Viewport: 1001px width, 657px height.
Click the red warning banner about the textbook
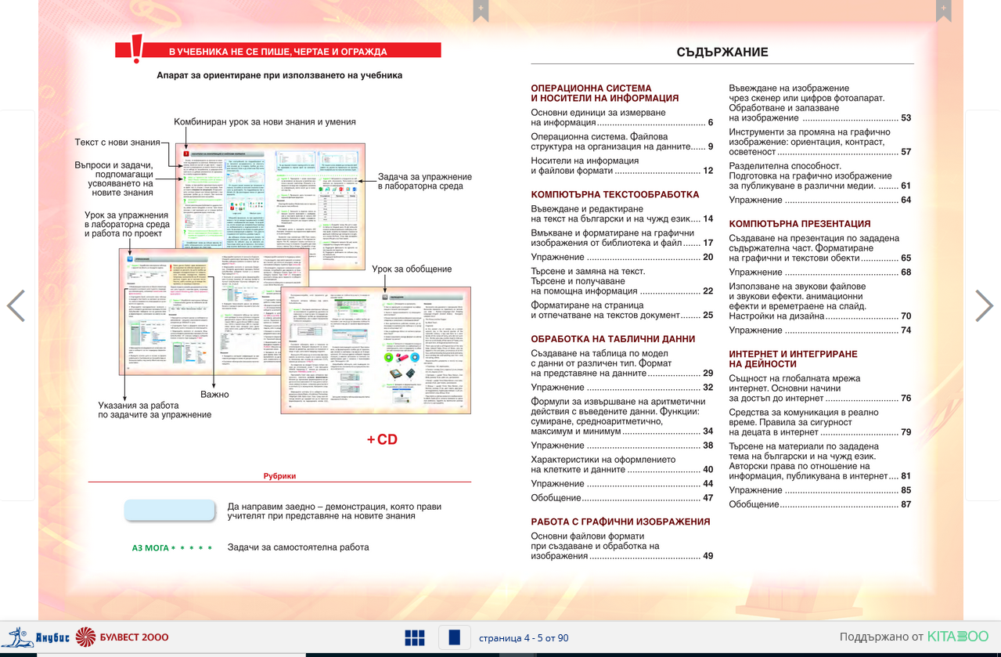pos(278,52)
